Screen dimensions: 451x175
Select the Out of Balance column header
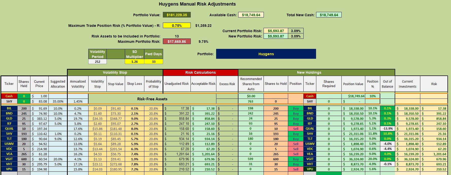387,84
